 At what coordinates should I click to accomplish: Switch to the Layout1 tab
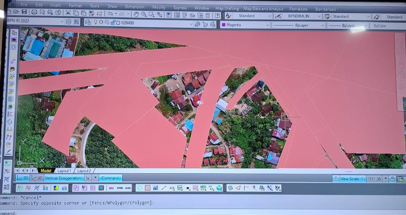coord(64,171)
